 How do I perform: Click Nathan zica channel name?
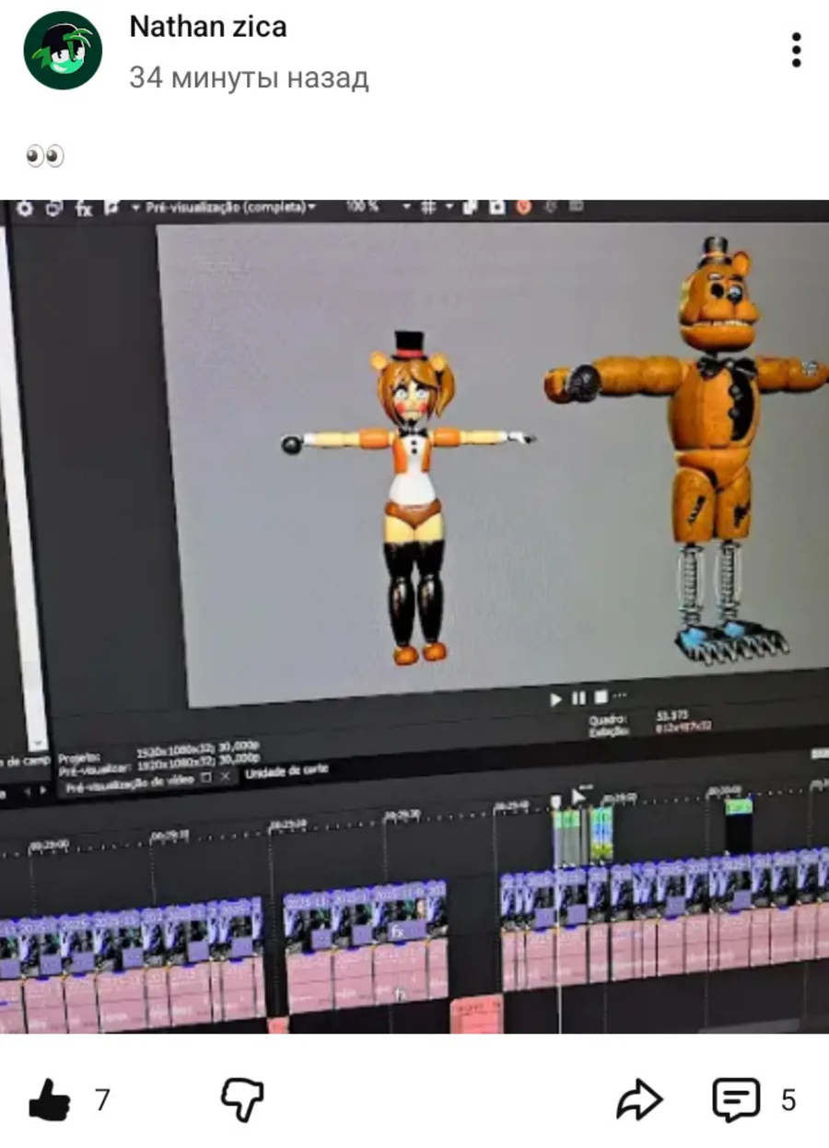pyautogui.click(x=208, y=27)
